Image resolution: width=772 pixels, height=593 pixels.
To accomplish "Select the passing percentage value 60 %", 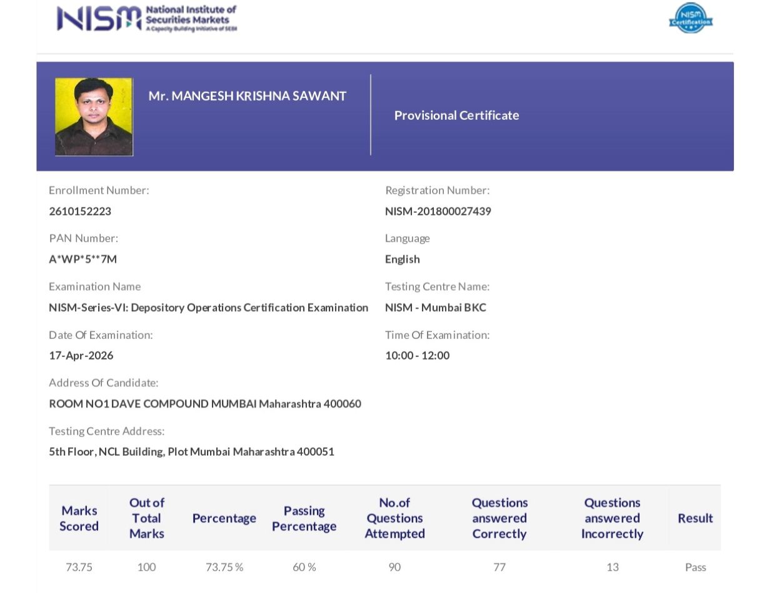I will (304, 567).
